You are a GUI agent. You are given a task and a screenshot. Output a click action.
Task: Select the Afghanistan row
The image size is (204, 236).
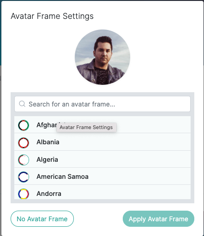pos(102,124)
